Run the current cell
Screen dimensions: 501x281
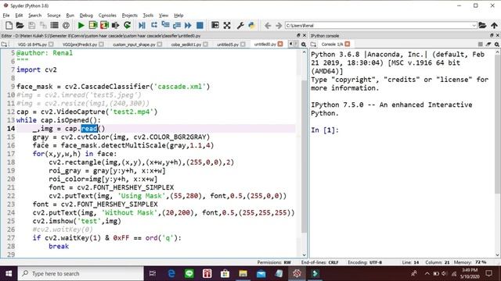[x=93, y=25]
